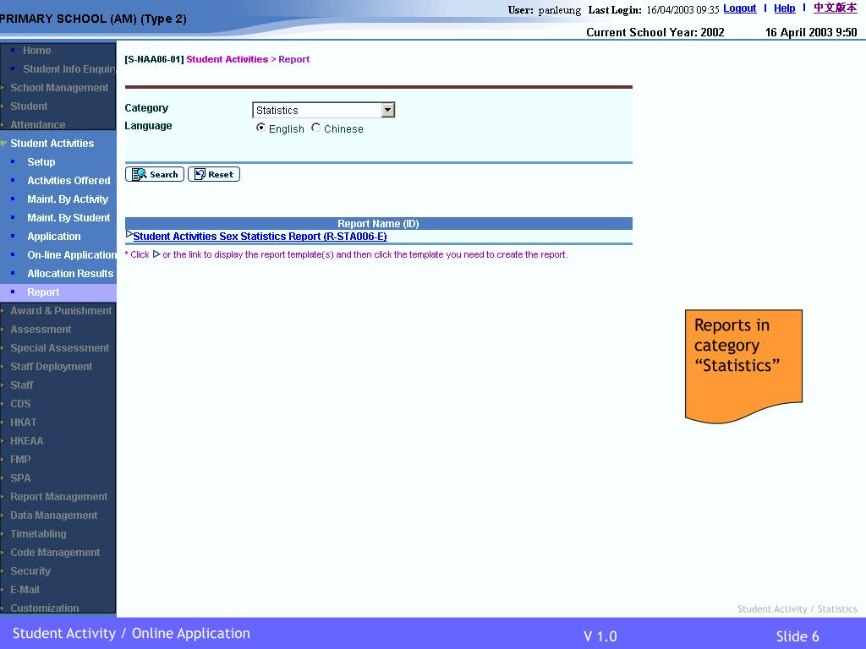Expand the Security menu
The width and height of the screenshot is (866, 649).
click(30, 571)
